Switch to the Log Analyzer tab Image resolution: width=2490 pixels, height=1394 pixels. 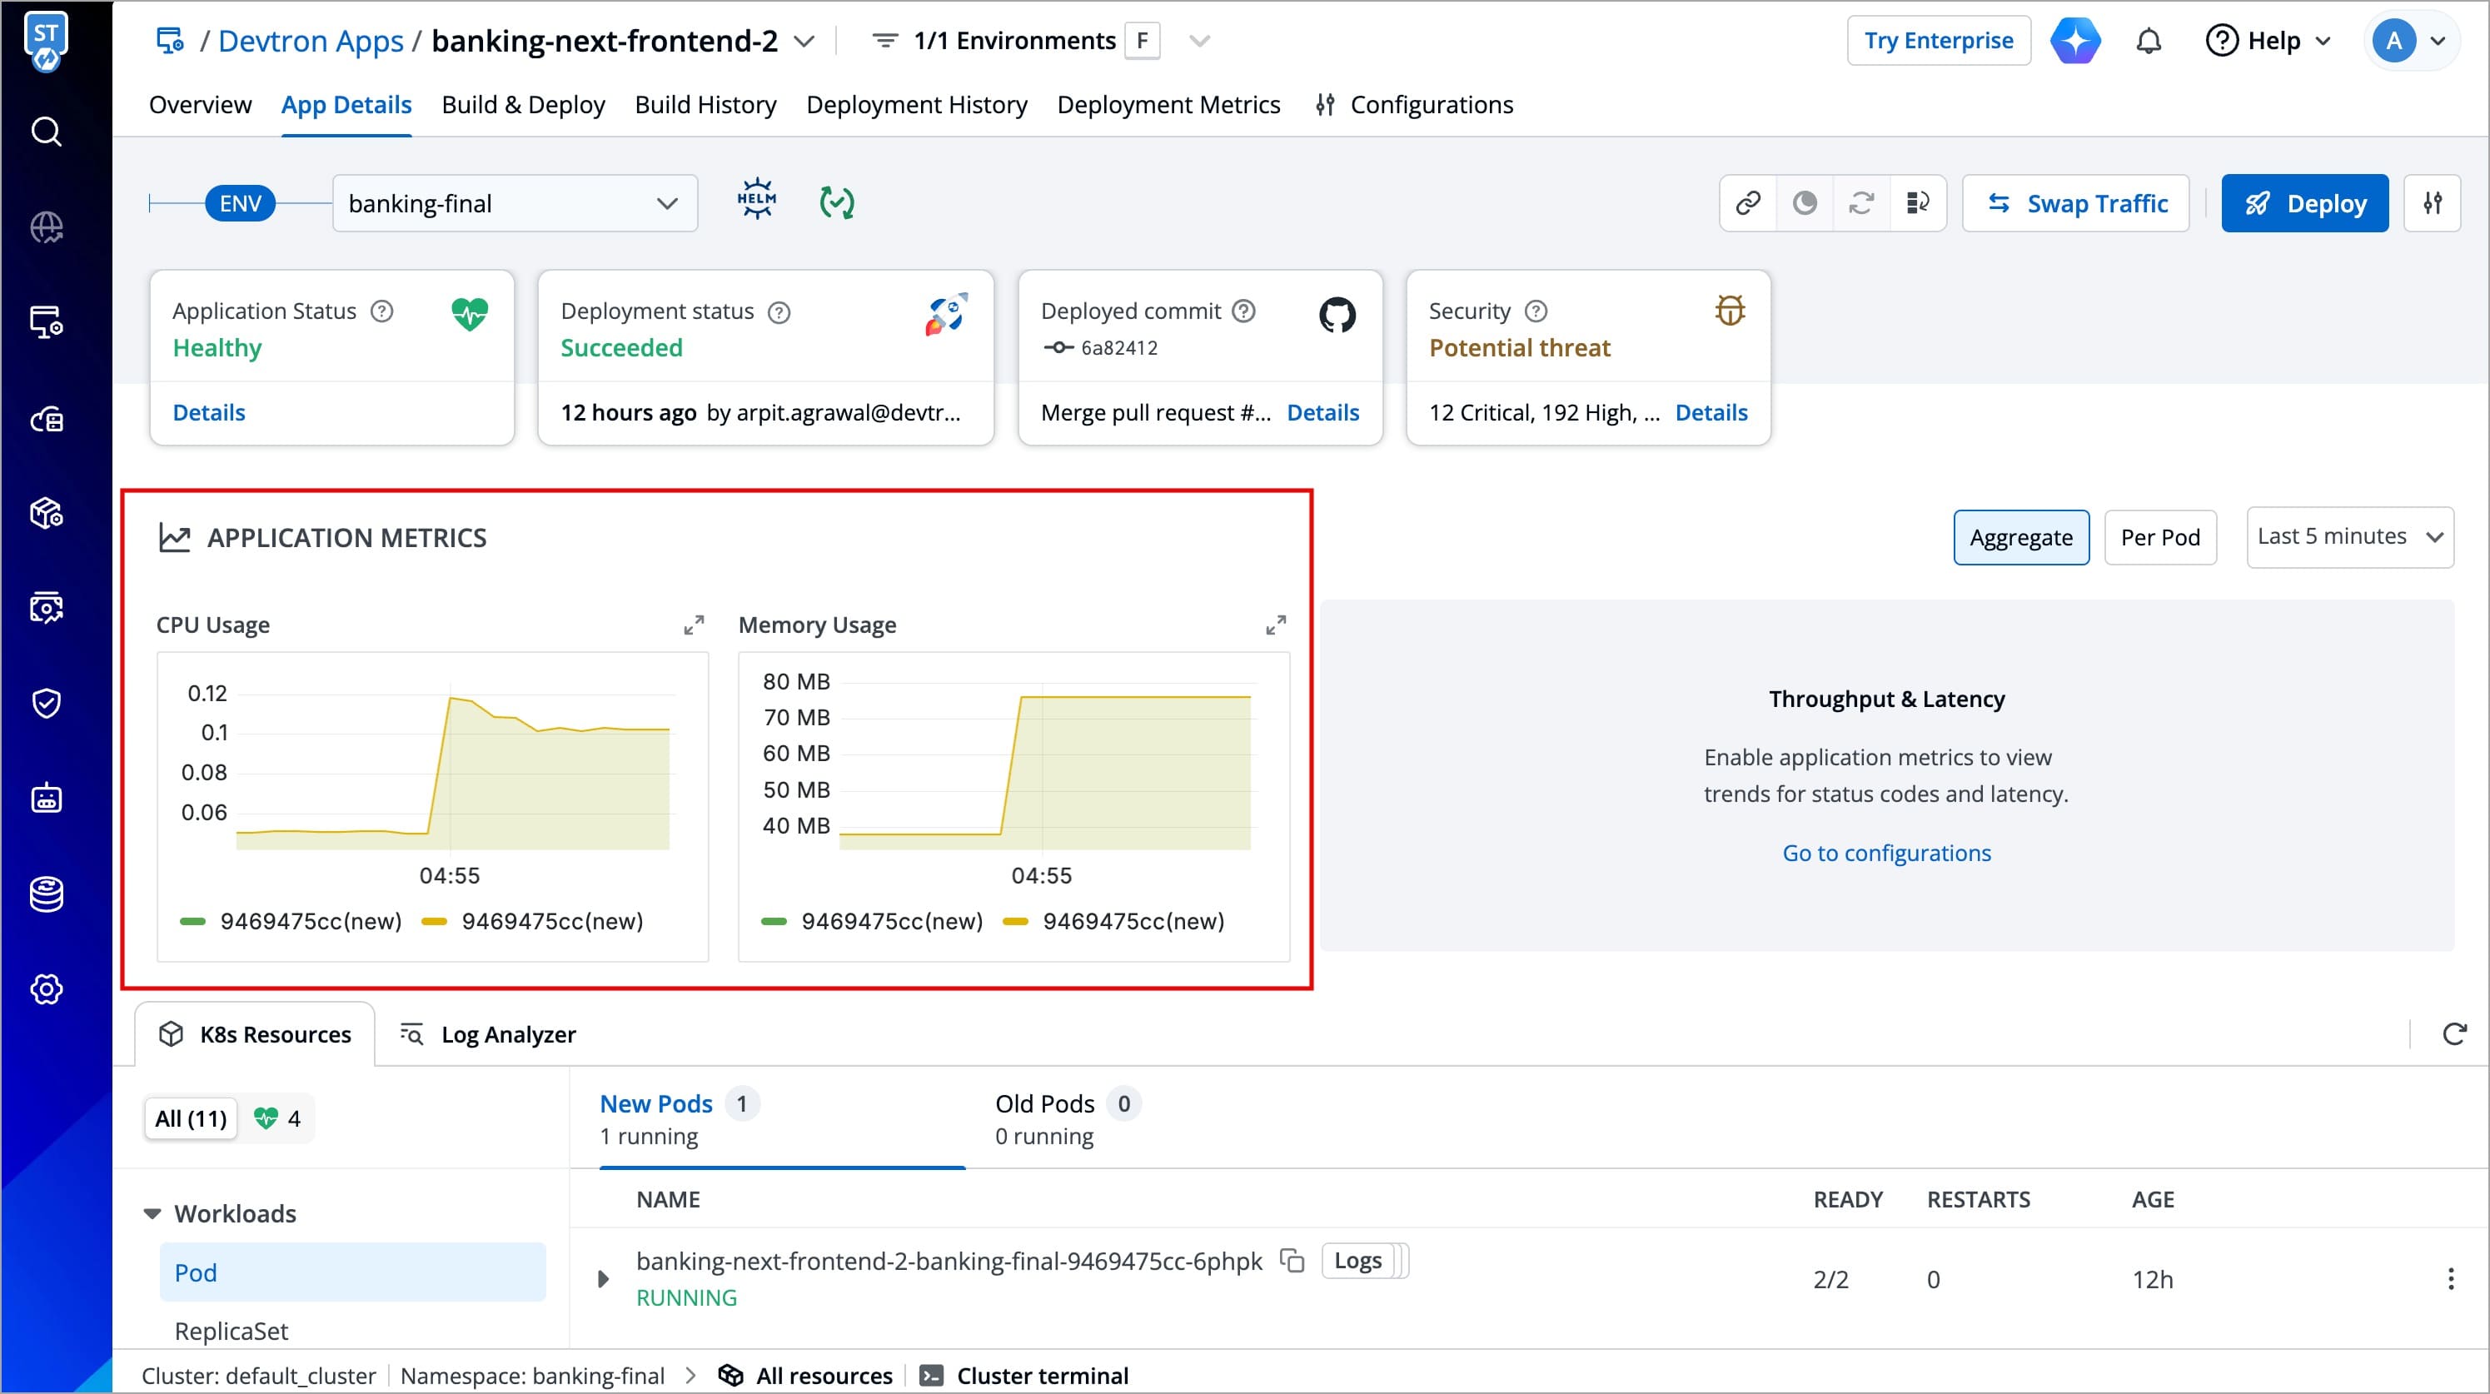click(488, 1034)
